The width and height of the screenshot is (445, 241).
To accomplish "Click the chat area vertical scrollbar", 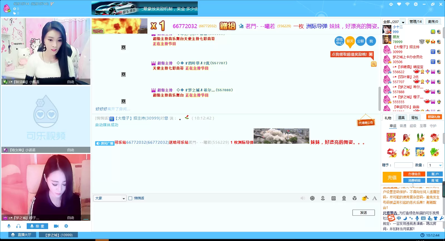I will click(379, 99).
